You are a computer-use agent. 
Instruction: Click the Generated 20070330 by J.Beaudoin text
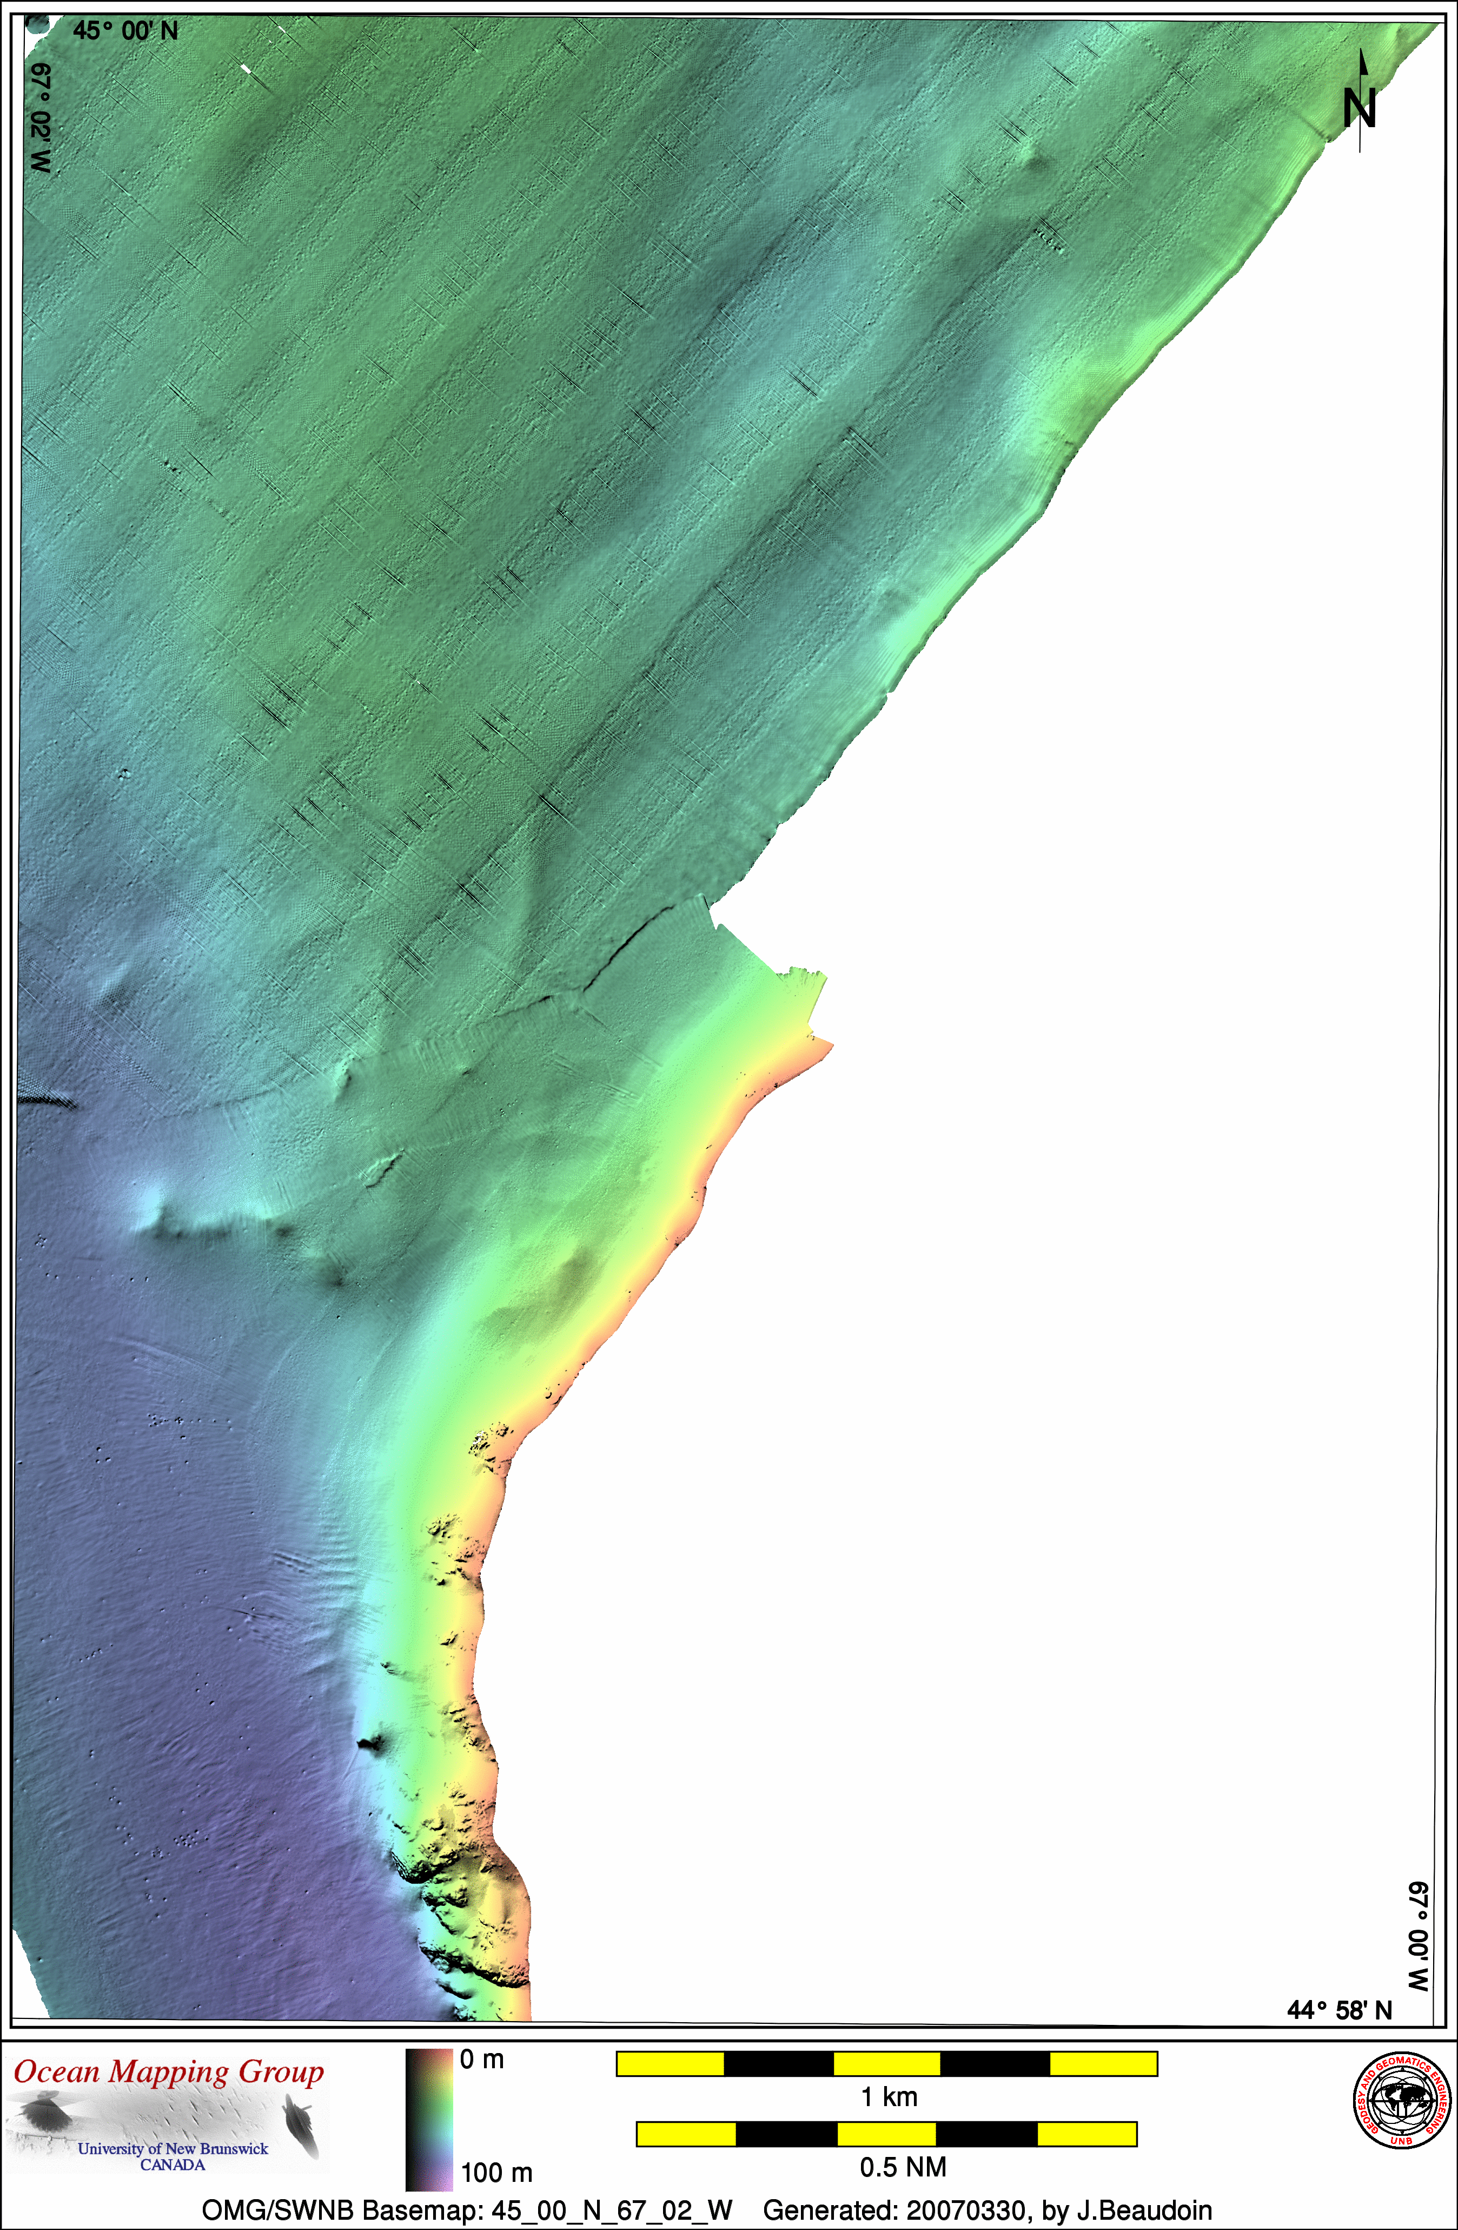click(987, 2211)
